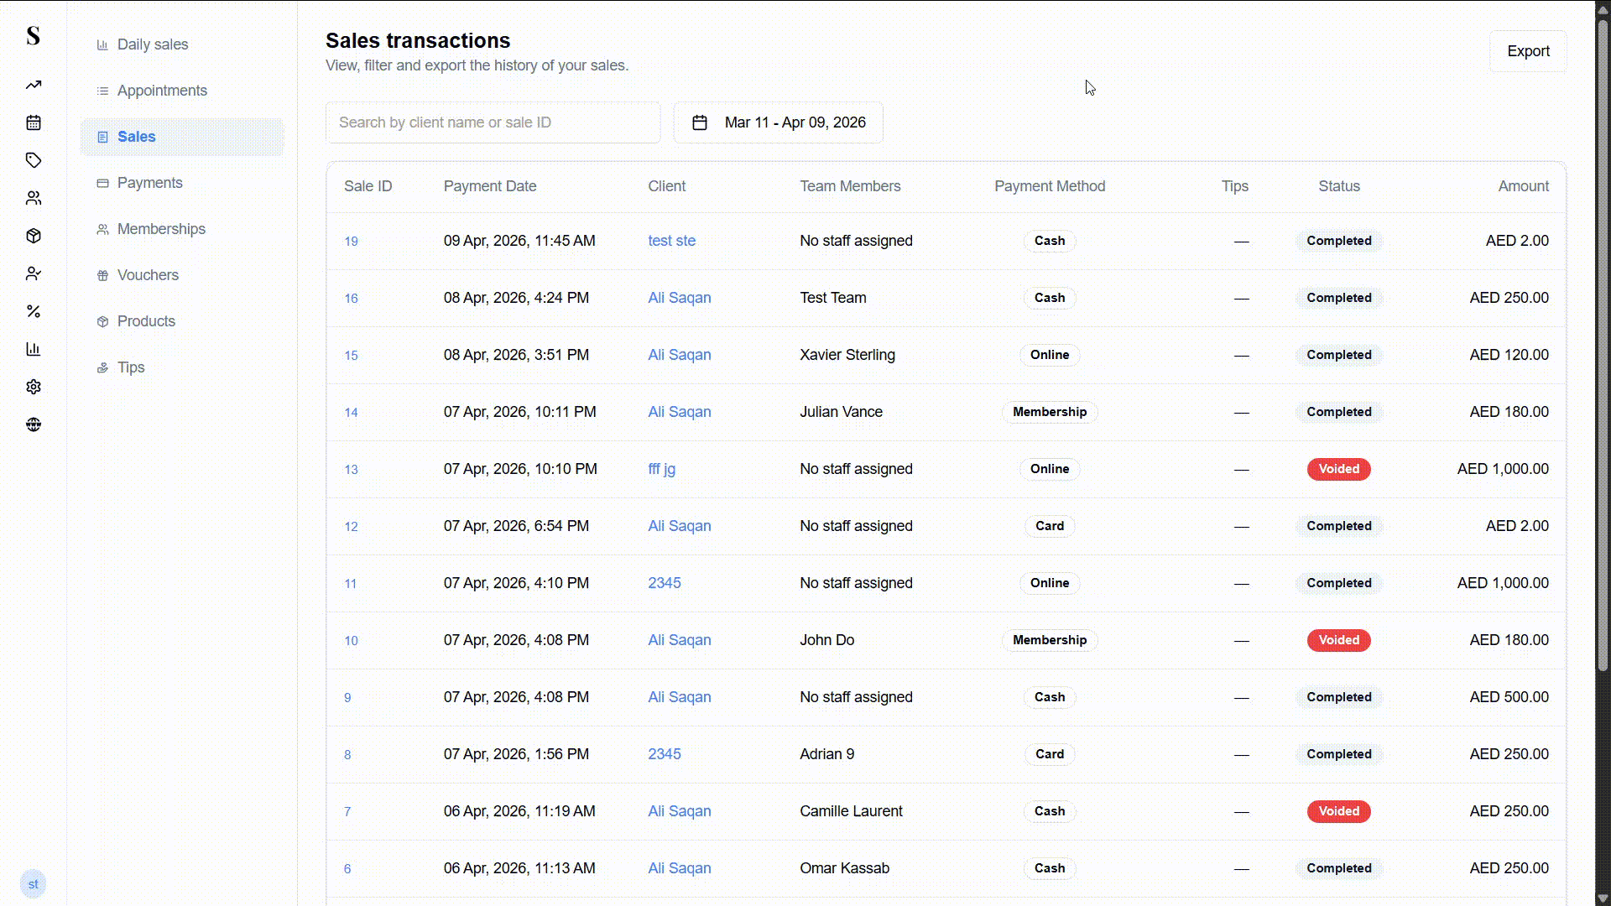Click the search by client name field
1611x906 pixels.
coord(493,122)
